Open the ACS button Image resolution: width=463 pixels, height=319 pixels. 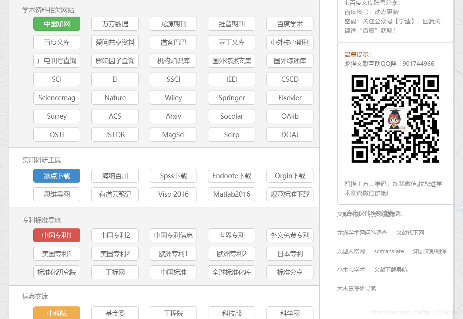[115, 116]
